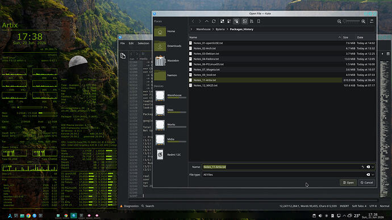Toggle the file preview button
392x220 pixels.
click(245, 21)
